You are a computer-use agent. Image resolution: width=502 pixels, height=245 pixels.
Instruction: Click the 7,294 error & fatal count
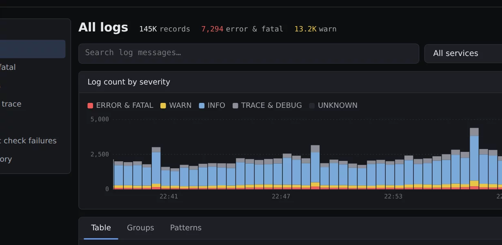242,29
